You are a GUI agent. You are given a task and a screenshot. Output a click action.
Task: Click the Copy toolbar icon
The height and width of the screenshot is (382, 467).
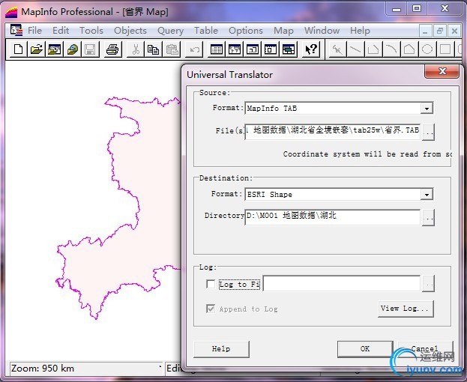pyautogui.click(x=154, y=49)
